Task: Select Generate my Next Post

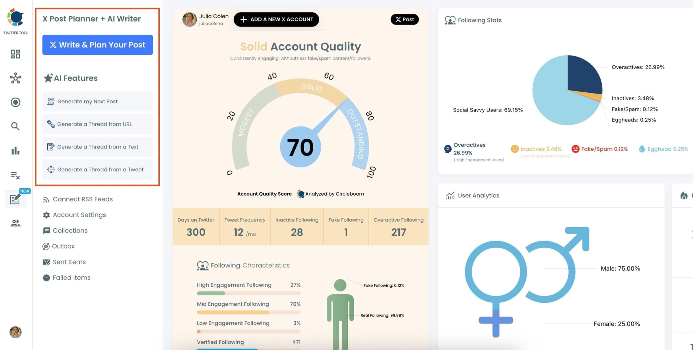Action: tap(97, 101)
